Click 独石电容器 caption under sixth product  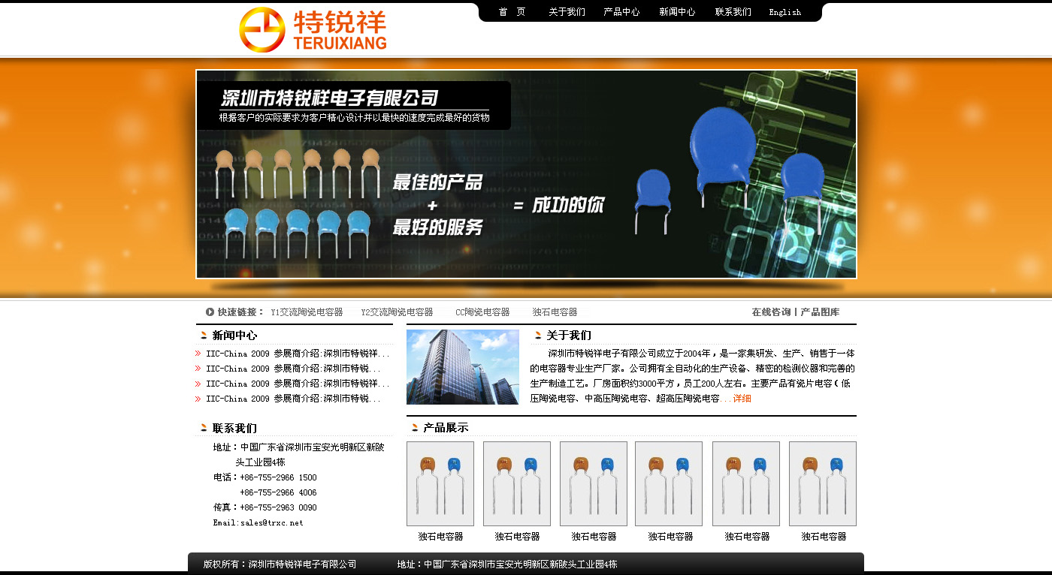pyautogui.click(x=824, y=537)
